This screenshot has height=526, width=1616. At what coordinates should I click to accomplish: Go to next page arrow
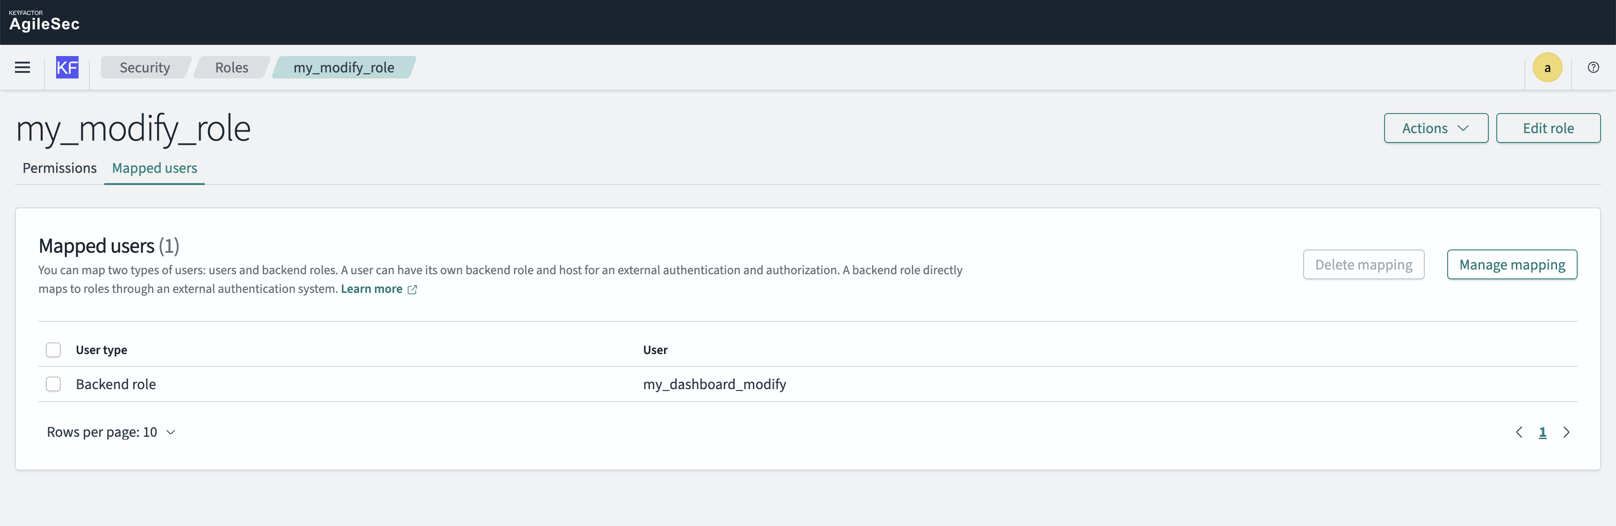1566,432
